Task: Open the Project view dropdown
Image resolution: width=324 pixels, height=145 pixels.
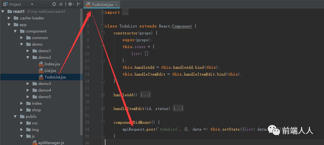Action: (32, 4)
